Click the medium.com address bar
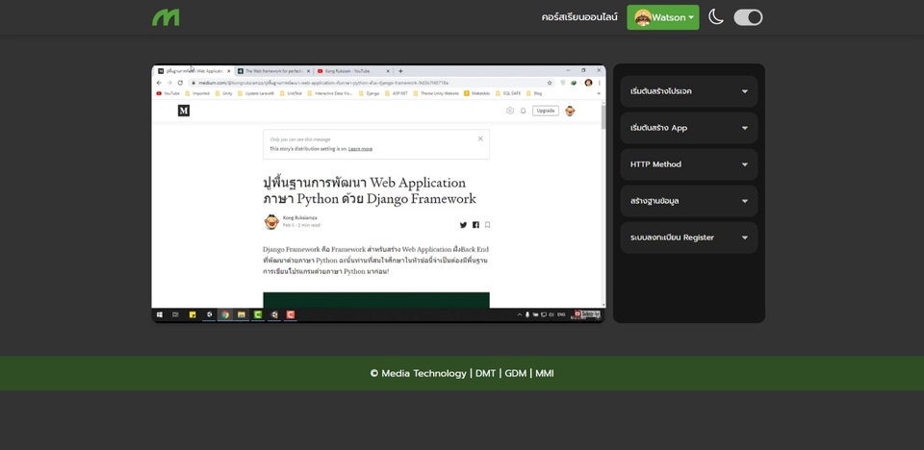The image size is (924, 450). 372,83
